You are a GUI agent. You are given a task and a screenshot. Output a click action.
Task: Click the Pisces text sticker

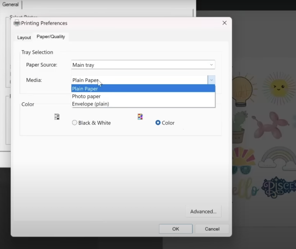pos(278,187)
